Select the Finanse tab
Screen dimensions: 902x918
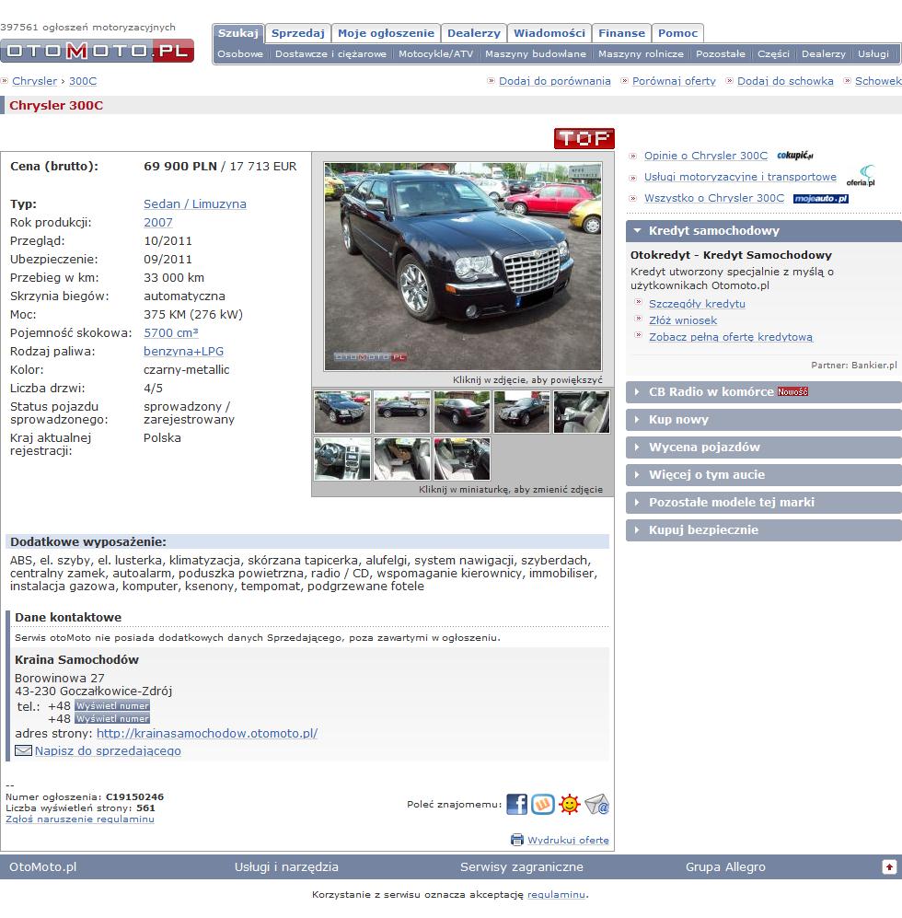[621, 33]
